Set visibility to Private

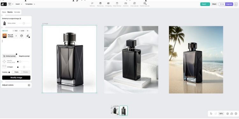(x=25, y=72)
